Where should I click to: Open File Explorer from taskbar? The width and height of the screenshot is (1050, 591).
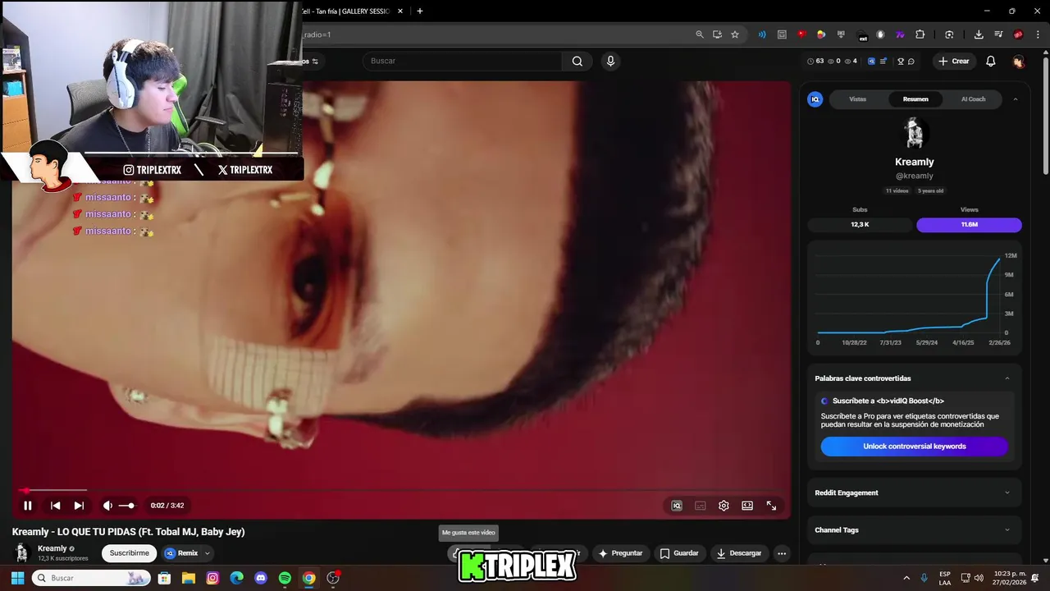click(x=189, y=578)
